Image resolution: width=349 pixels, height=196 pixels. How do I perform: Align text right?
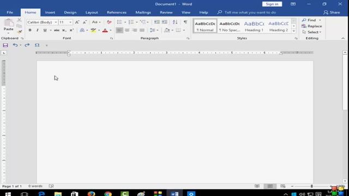tap(135, 30)
